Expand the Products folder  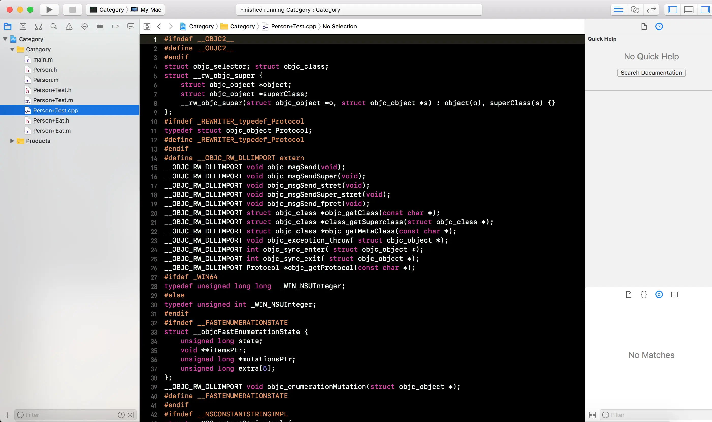tap(12, 141)
